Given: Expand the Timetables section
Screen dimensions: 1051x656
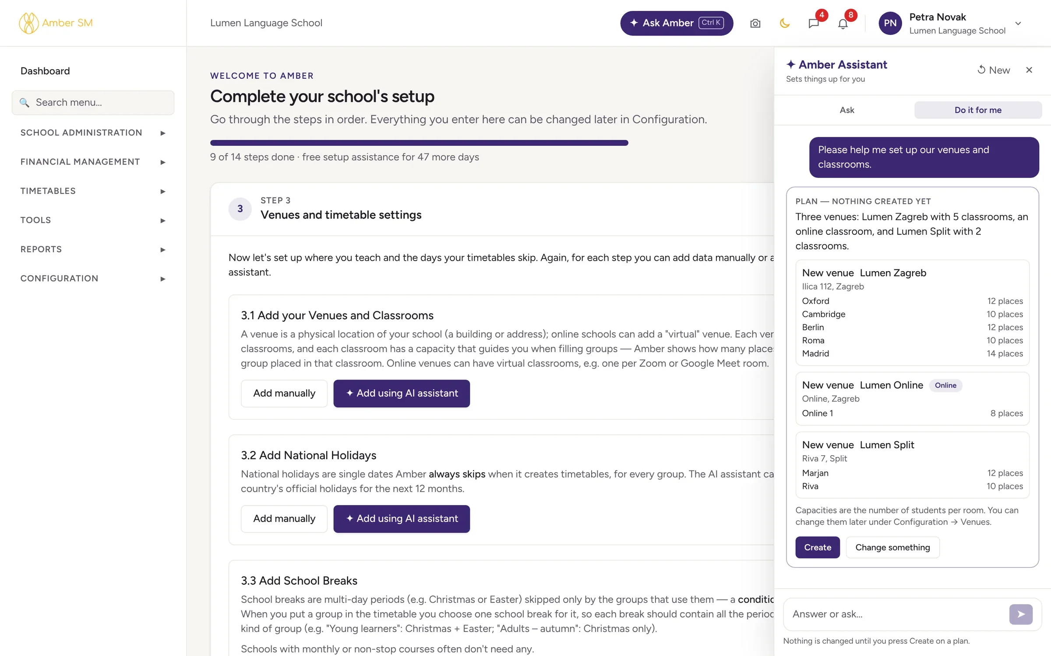Looking at the screenshot, I should (93, 191).
